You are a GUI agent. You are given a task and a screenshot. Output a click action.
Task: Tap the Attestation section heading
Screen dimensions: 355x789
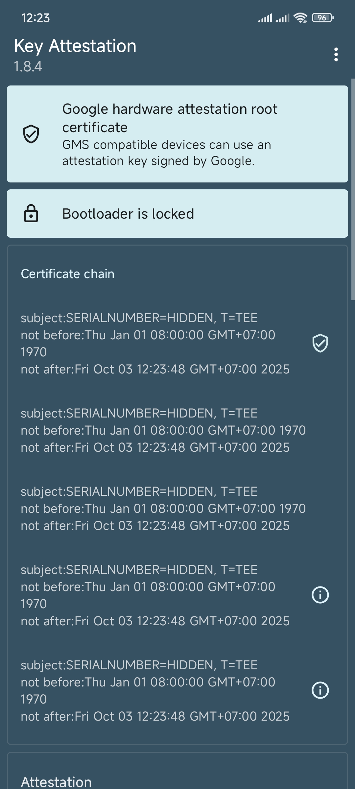56,782
